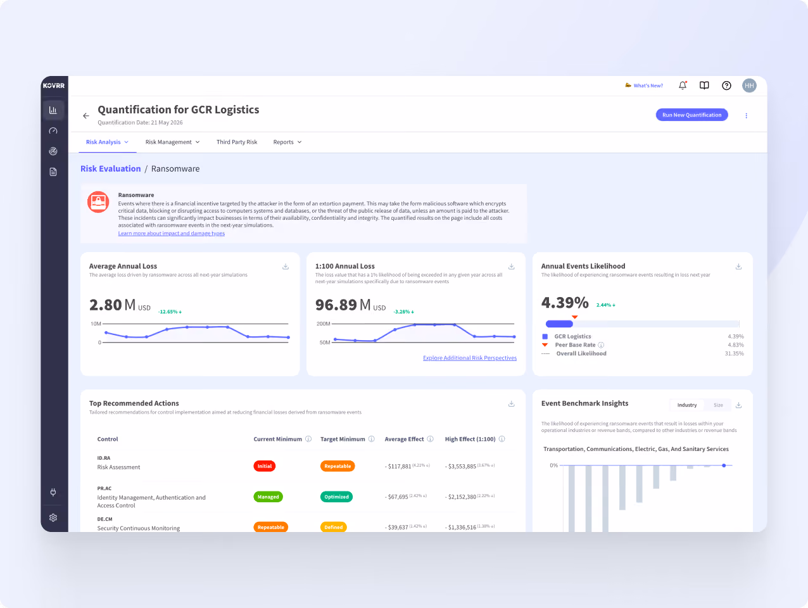
Task: Open the notifications bell
Action: [683, 85]
